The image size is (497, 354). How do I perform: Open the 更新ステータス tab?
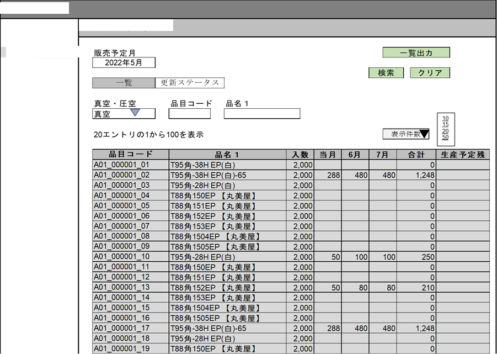(189, 83)
